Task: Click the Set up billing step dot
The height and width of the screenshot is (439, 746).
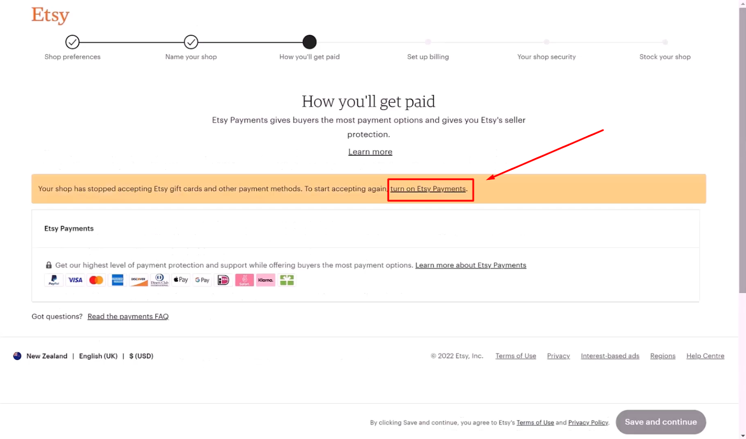Action: [x=428, y=42]
